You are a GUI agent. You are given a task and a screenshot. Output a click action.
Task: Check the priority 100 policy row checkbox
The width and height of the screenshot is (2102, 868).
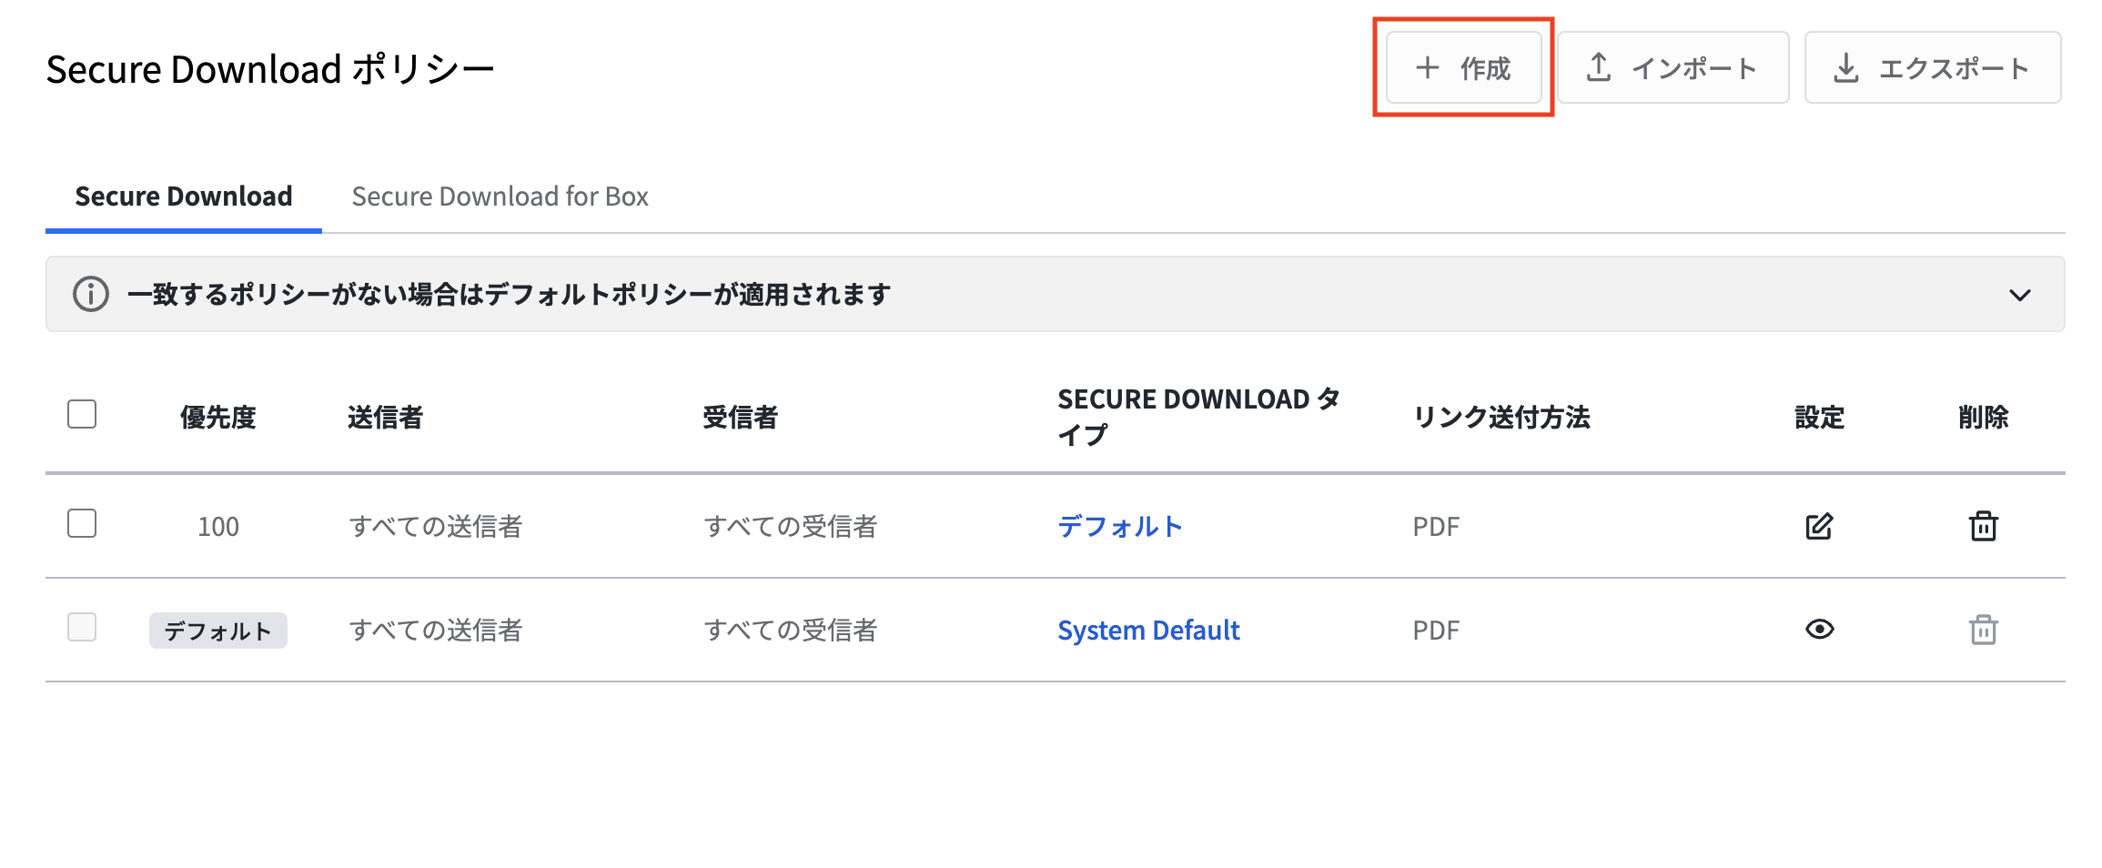(82, 523)
